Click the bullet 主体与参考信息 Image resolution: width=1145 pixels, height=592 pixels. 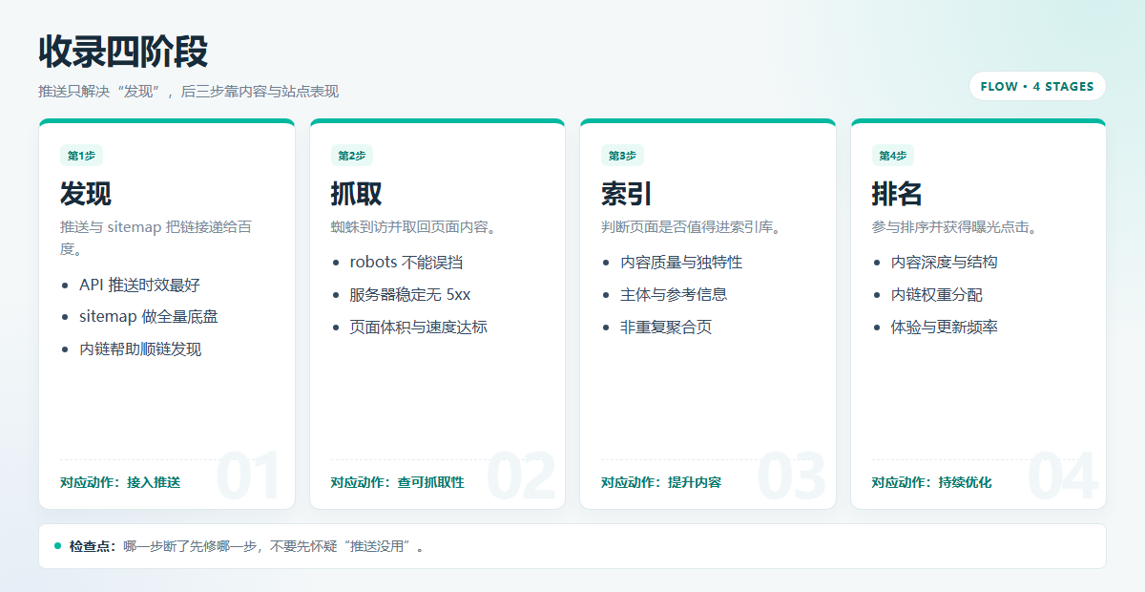[x=674, y=294]
